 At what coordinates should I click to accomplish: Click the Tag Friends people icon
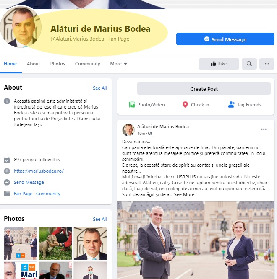(x=231, y=105)
